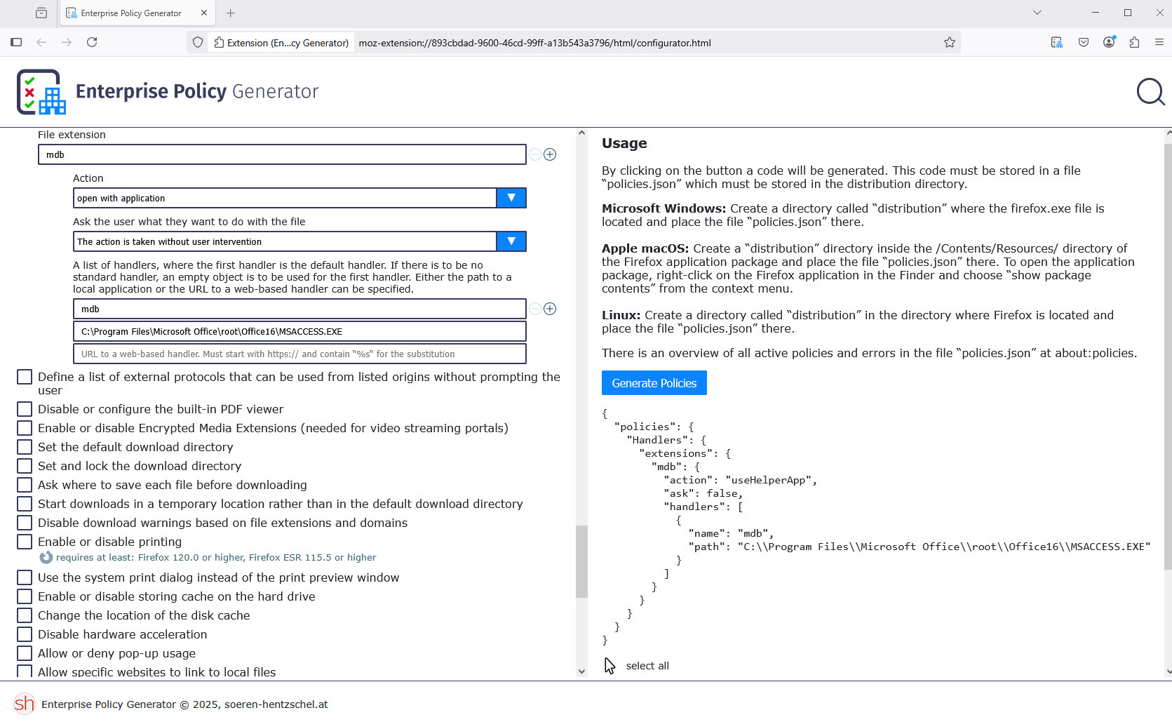Click the handler name mdb input
Viewport: 1172px width, 722px height.
pos(299,309)
